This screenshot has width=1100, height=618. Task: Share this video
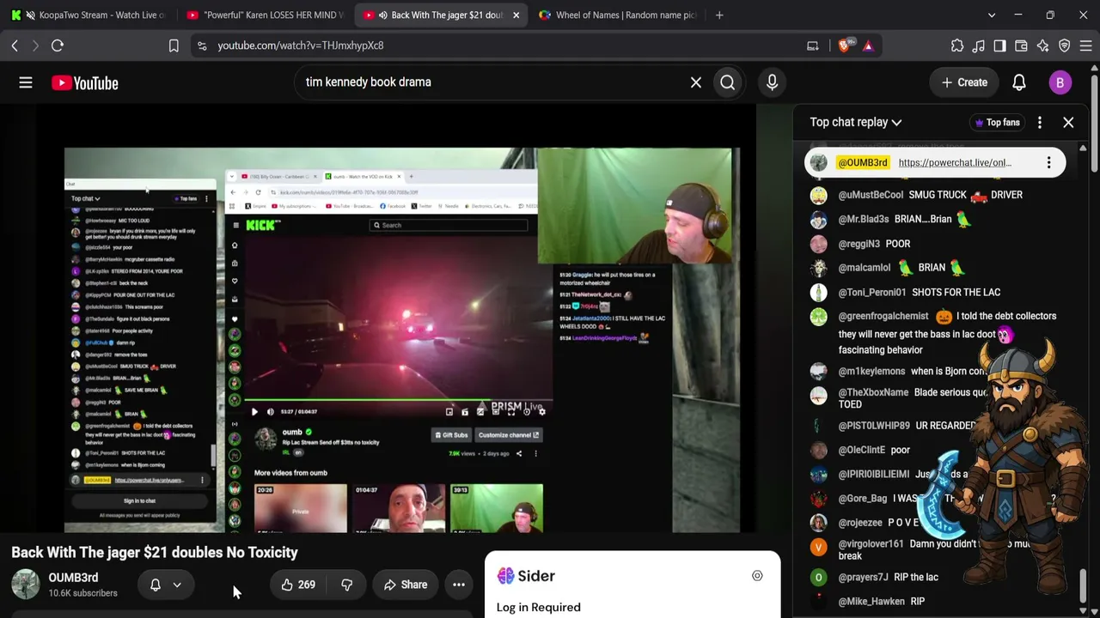[x=405, y=585]
